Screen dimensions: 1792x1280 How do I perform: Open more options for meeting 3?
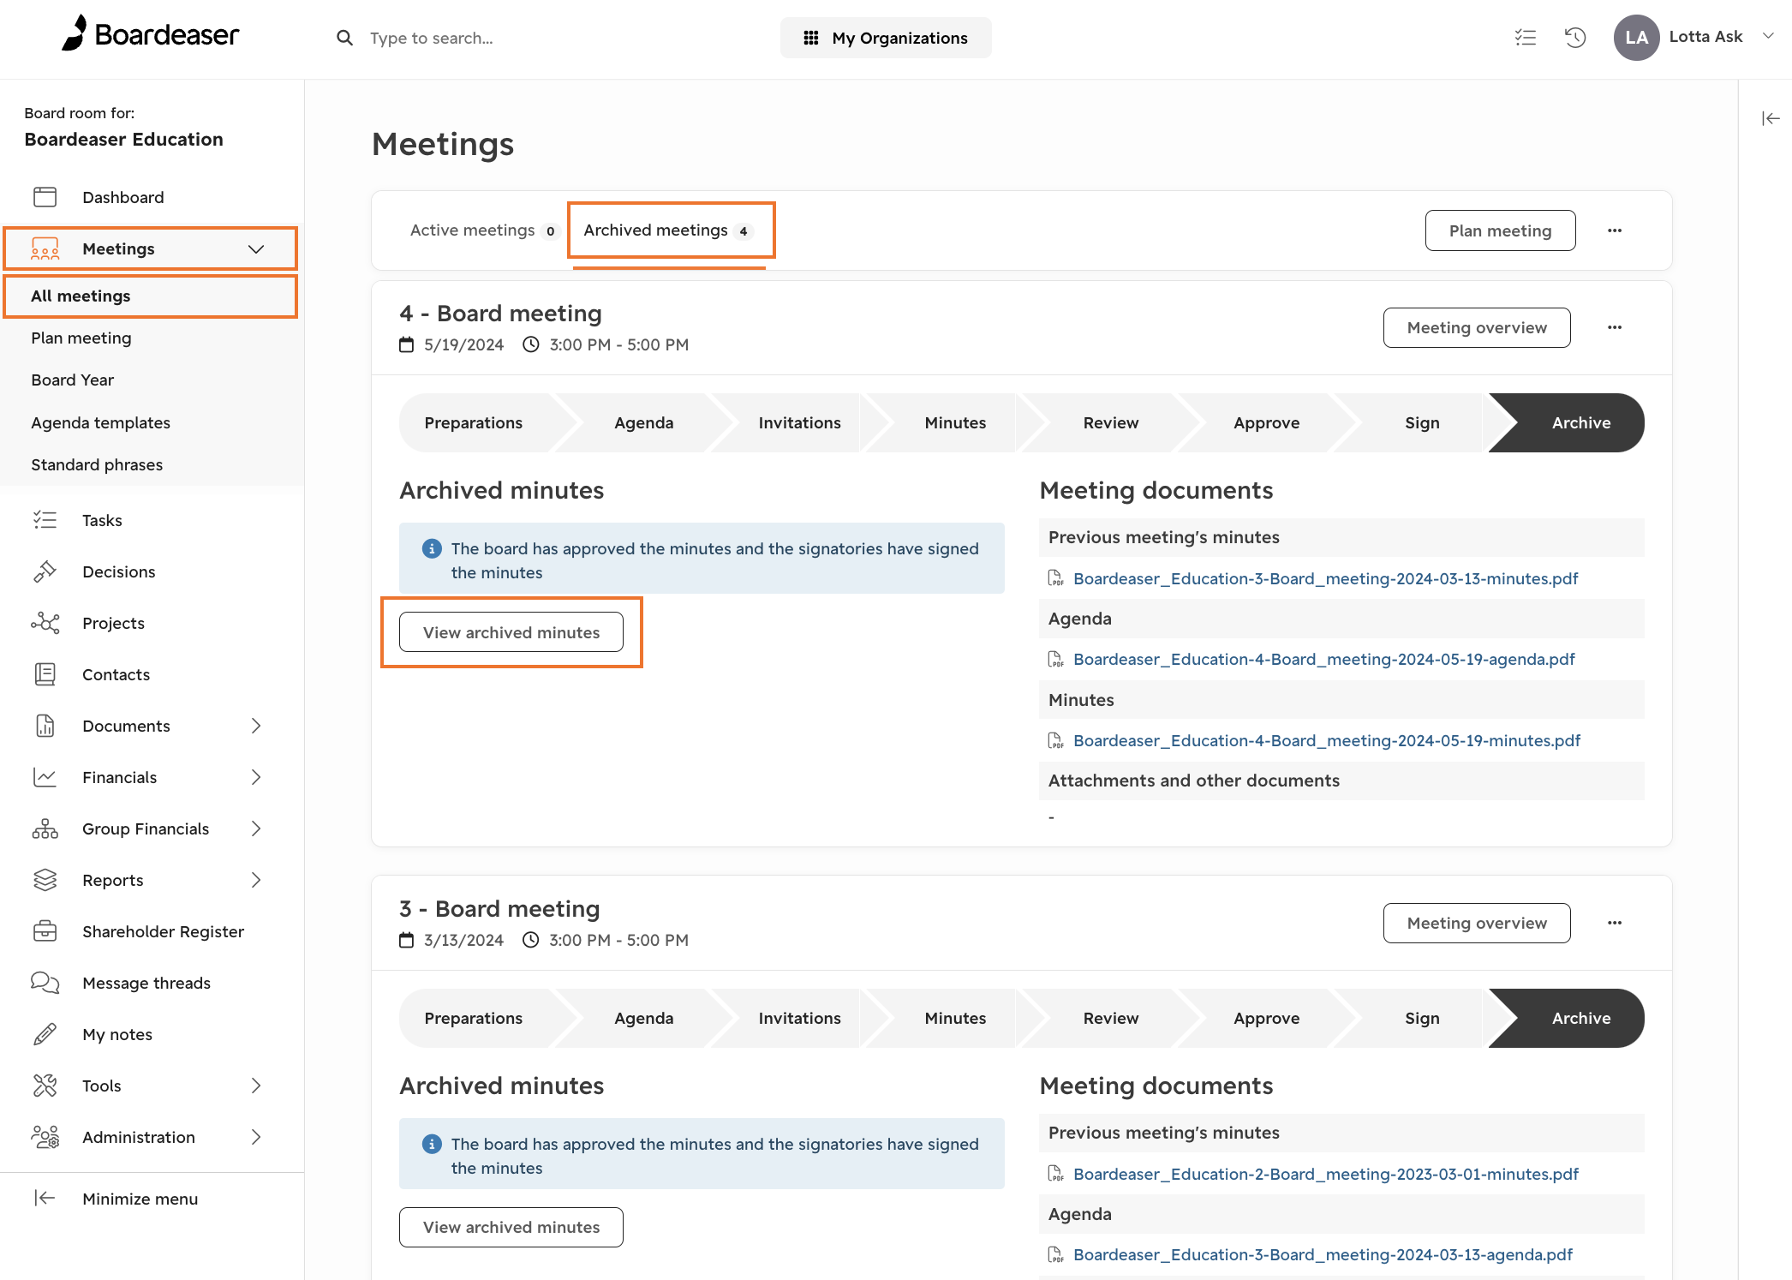(1615, 923)
